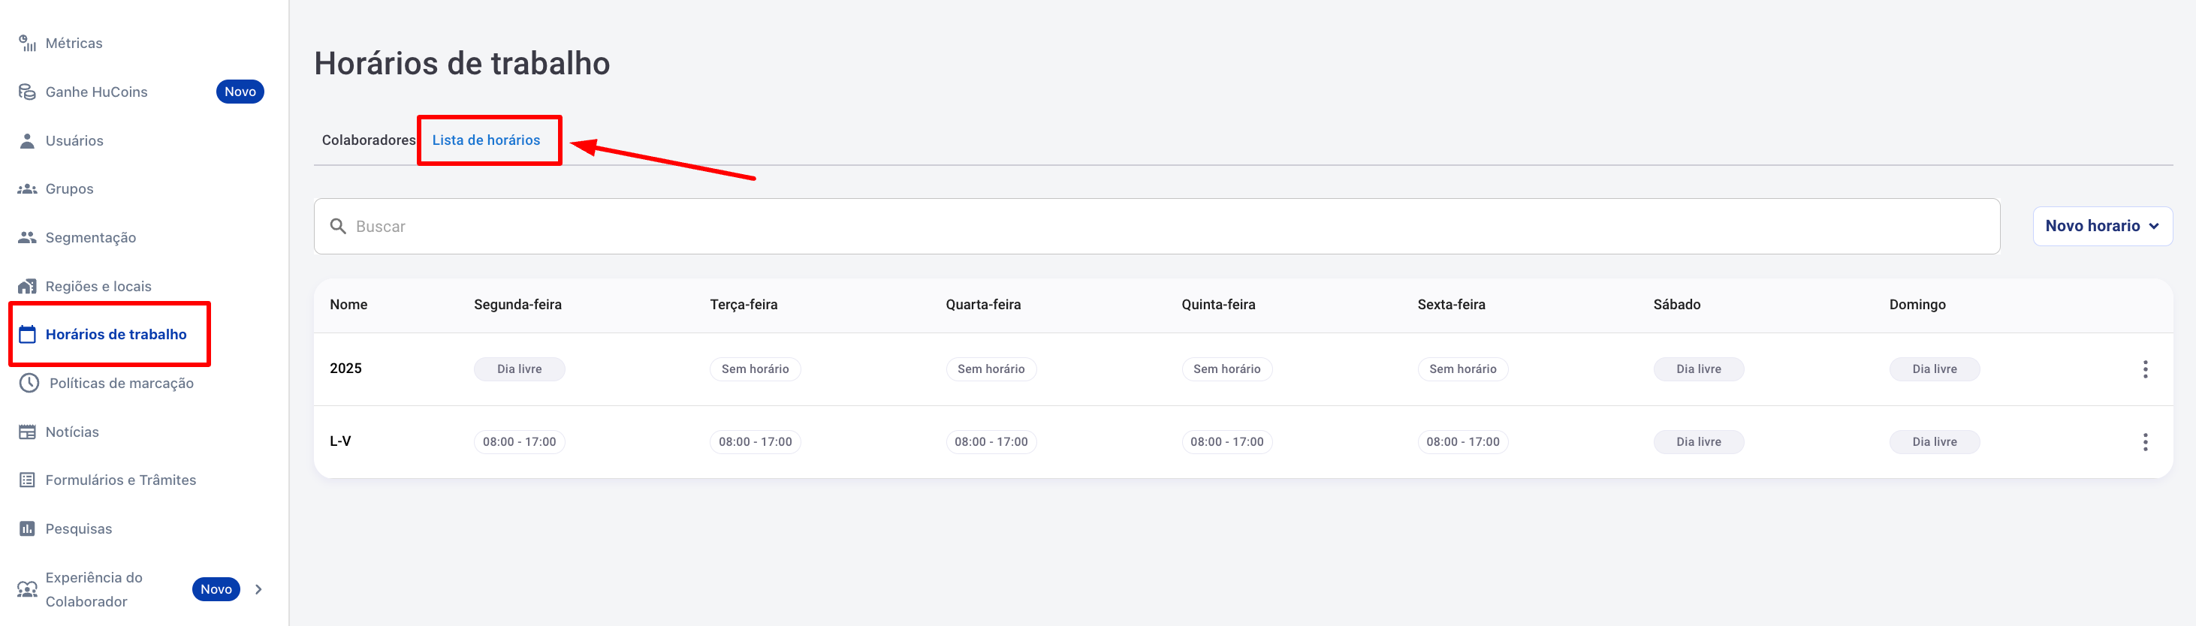The height and width of the screenshot is (626, 2196).
Task: Open Ganhe HuCoins menu item
Action: tap(96, 92)
